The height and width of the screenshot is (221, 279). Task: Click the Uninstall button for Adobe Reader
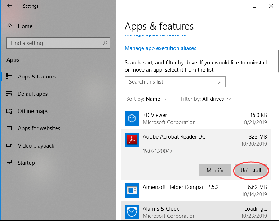251,170
